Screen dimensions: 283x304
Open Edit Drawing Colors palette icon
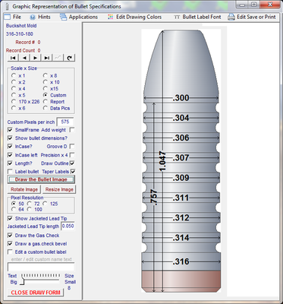point(110,17)
